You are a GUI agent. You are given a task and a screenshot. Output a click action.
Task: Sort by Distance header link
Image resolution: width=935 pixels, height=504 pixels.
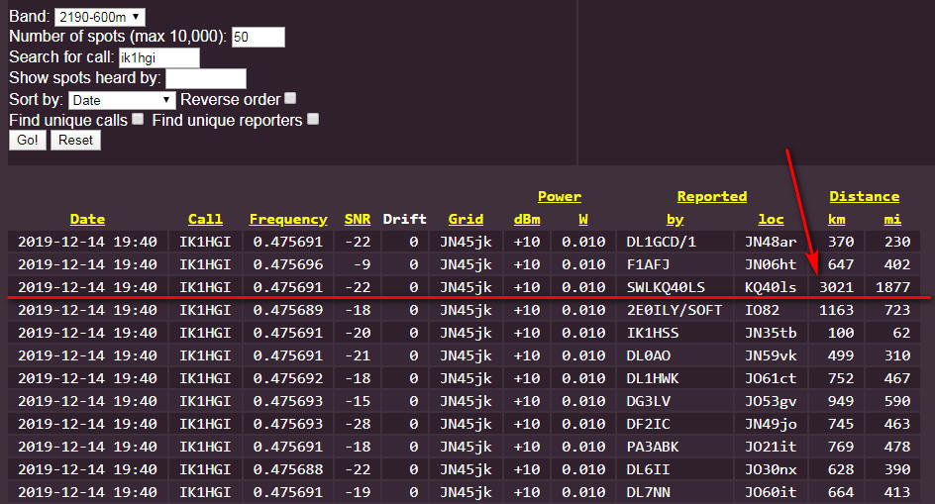[x=865, y=196]
